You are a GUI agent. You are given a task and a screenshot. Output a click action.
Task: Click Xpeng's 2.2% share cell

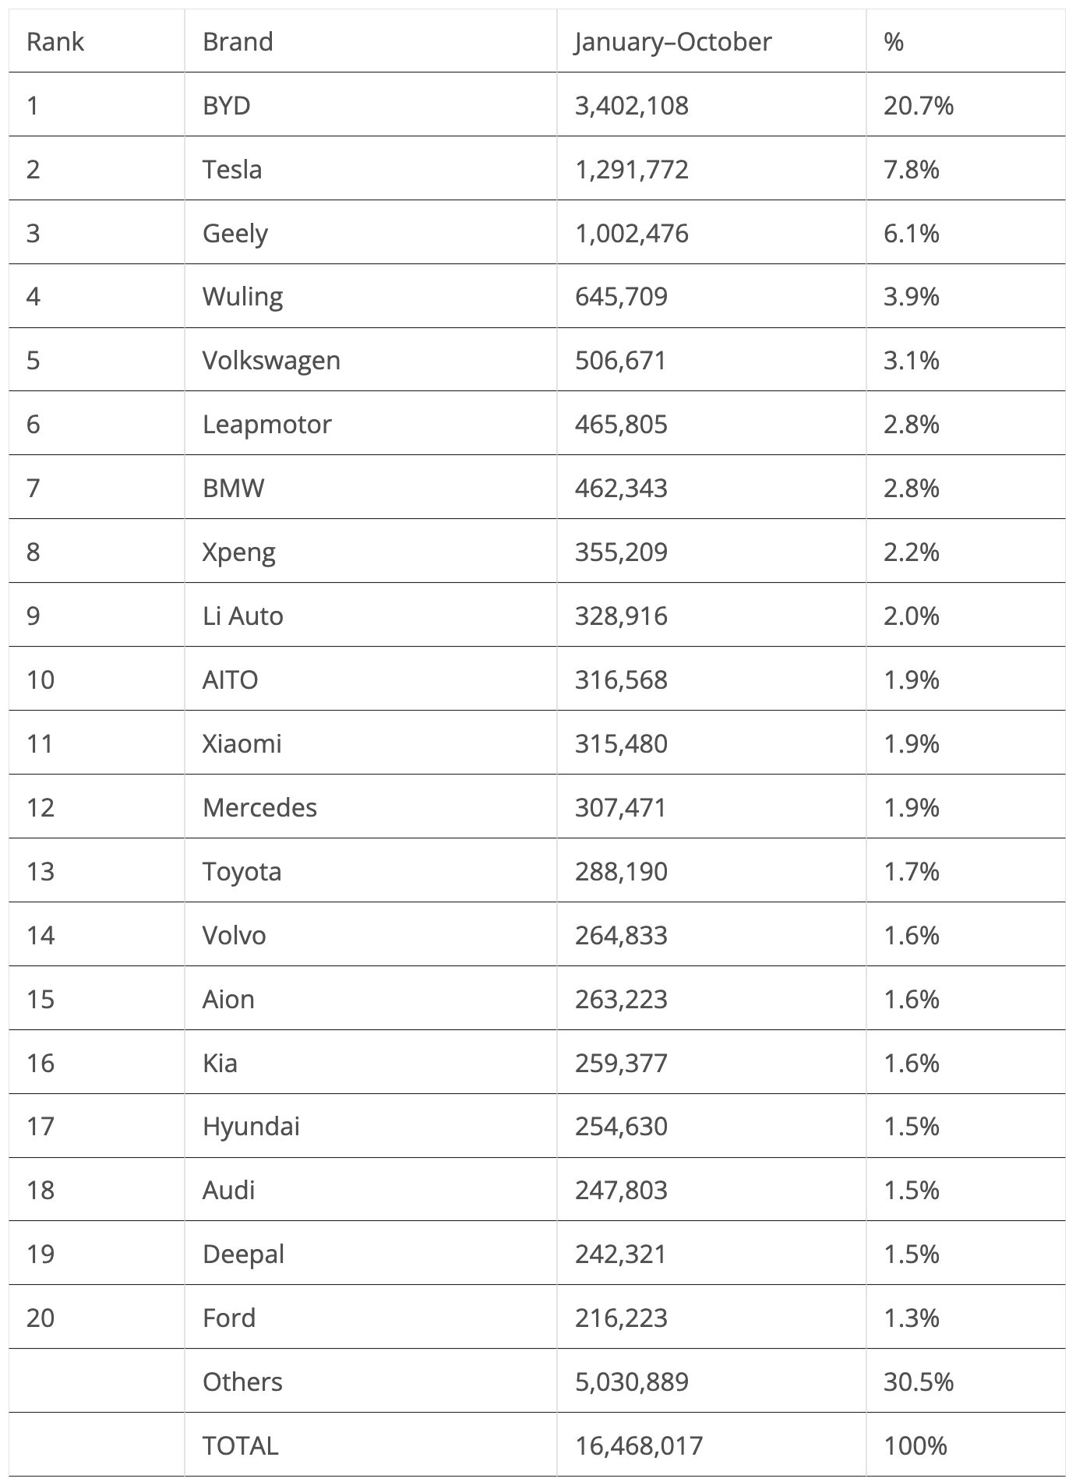point(911,552)
